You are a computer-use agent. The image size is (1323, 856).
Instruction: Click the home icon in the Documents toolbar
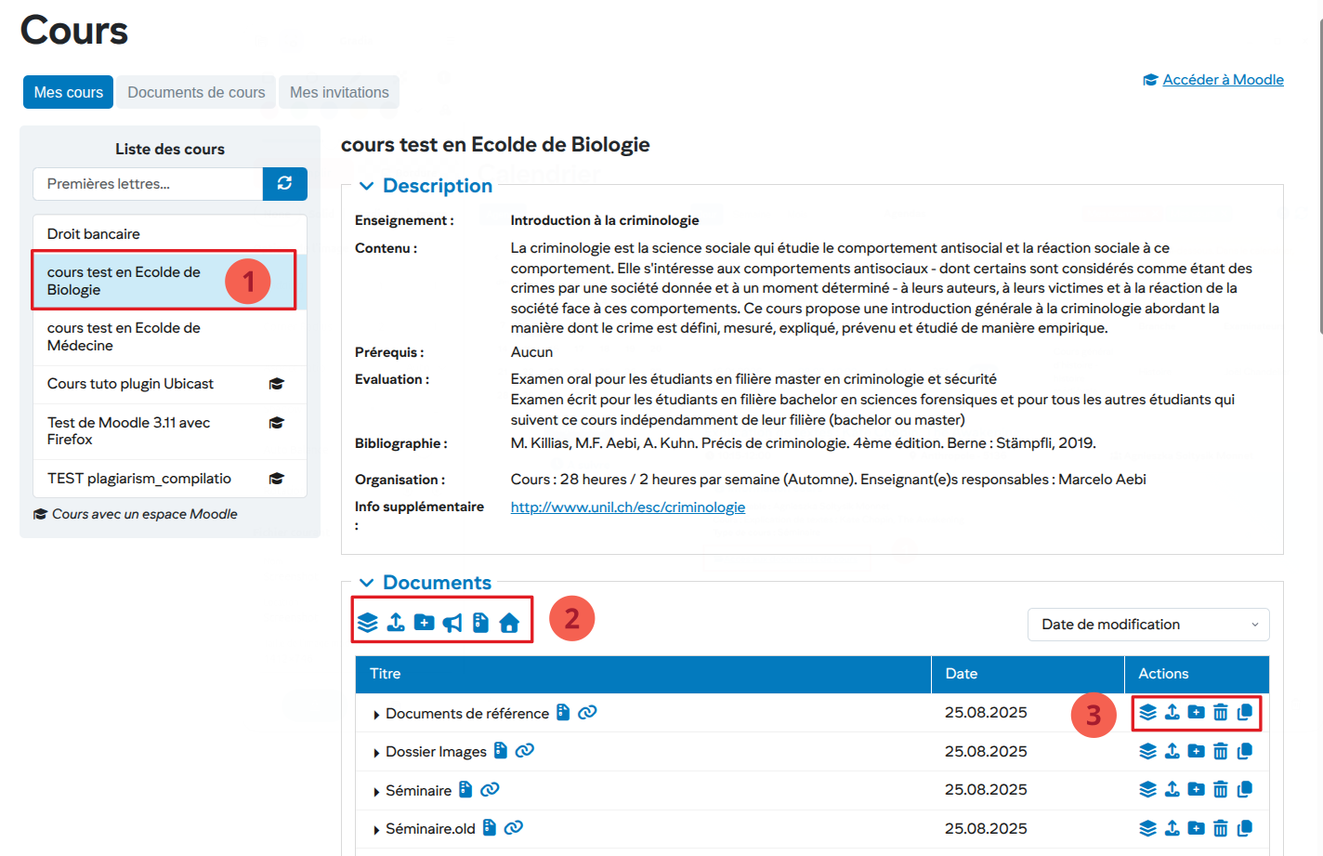(509, 623)
